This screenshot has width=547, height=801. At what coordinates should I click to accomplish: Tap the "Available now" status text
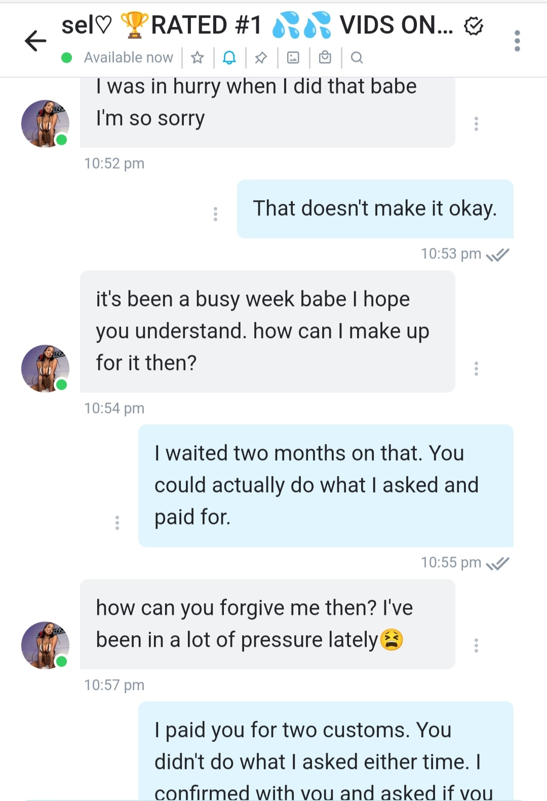click(x=128, y=58)
